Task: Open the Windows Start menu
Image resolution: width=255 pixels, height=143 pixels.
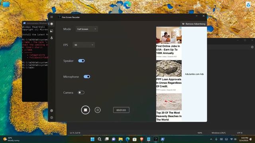Action: point(92,139)
